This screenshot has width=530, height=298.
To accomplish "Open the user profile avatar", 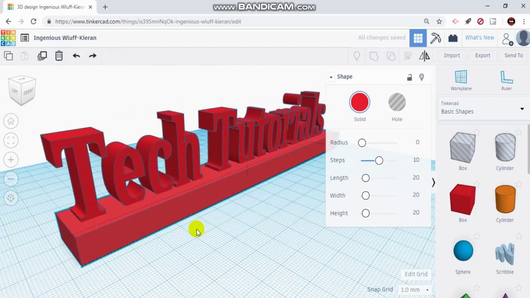I will tap(523, 38).
